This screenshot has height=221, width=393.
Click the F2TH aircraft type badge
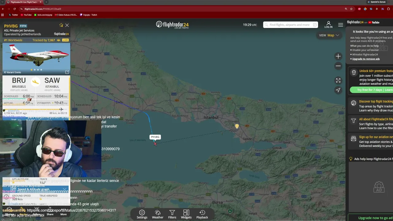pyautogui.click(x=23, y=26)
